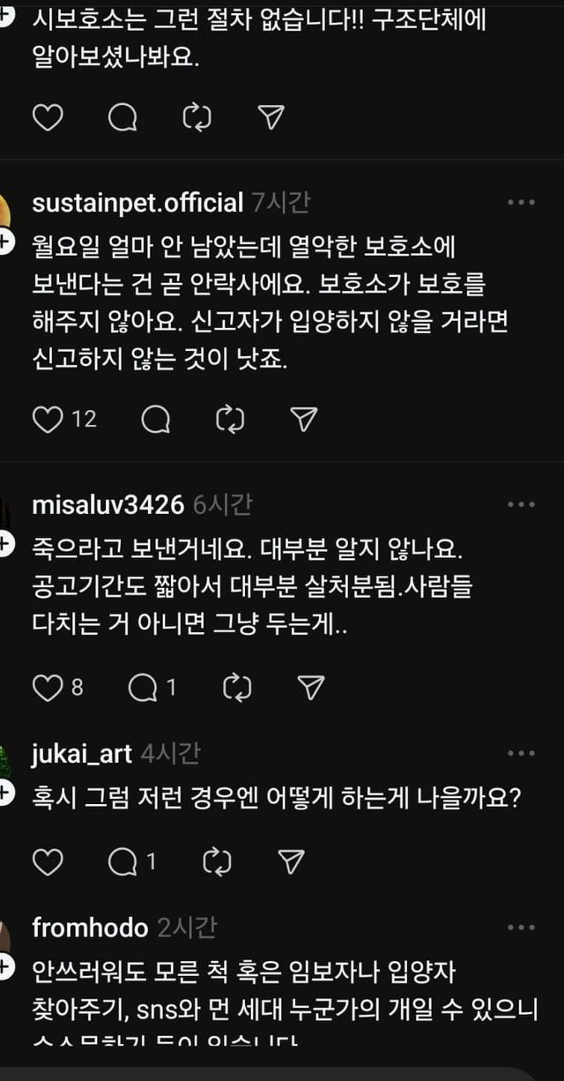
Task: Tap jukai_art's avatar thumbnail
Action: (5, 760)
